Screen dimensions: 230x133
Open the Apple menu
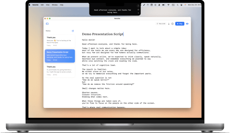coord(29,5)
